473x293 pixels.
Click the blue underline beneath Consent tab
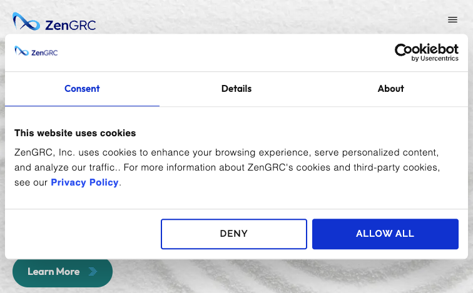(82, 106)
